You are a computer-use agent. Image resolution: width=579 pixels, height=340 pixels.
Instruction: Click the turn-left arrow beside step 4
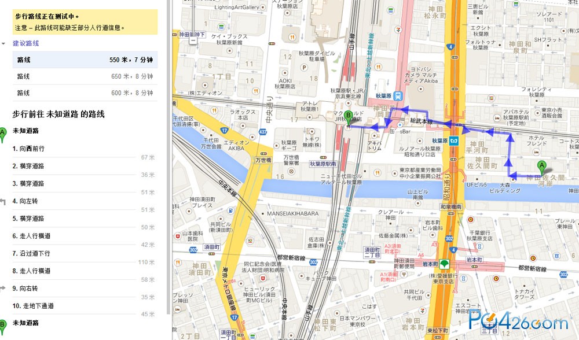[3, 201]
